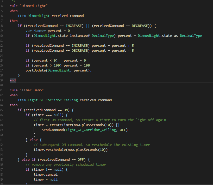Click '(timer !== null)' condition
The width and height of the screenshot is (213, 185).
[48, 170]
